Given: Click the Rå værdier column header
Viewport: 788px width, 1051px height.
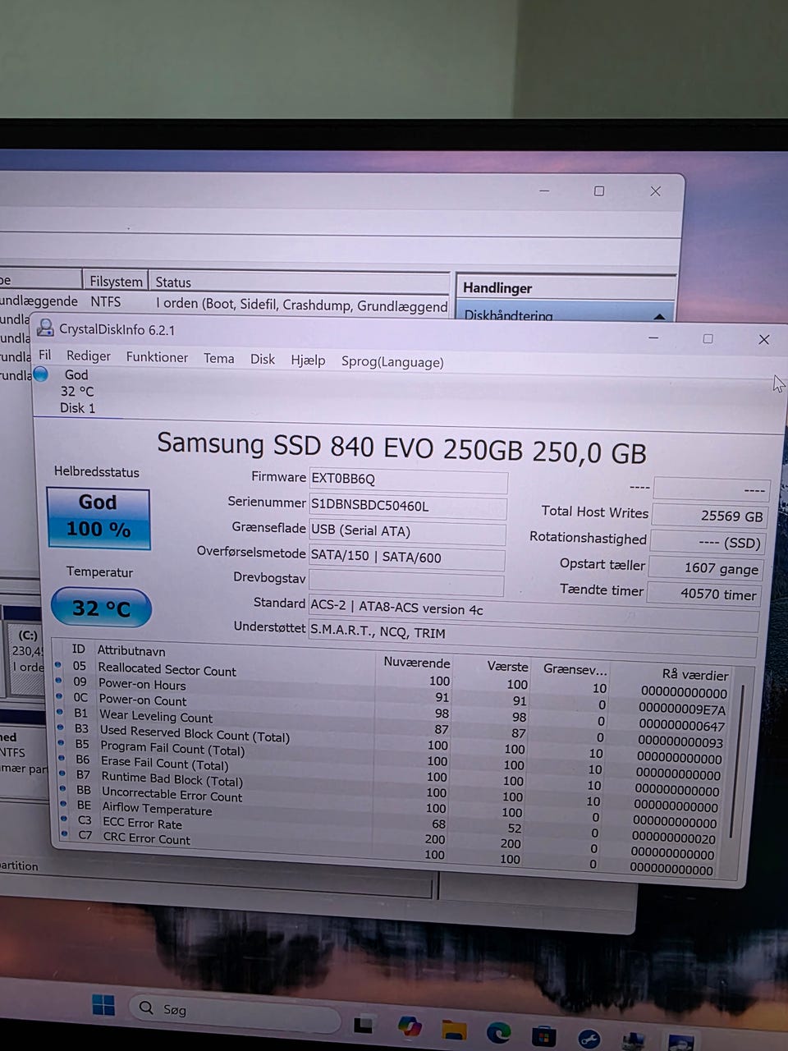Looking at the screenshot, I should [x=695, y=674].
